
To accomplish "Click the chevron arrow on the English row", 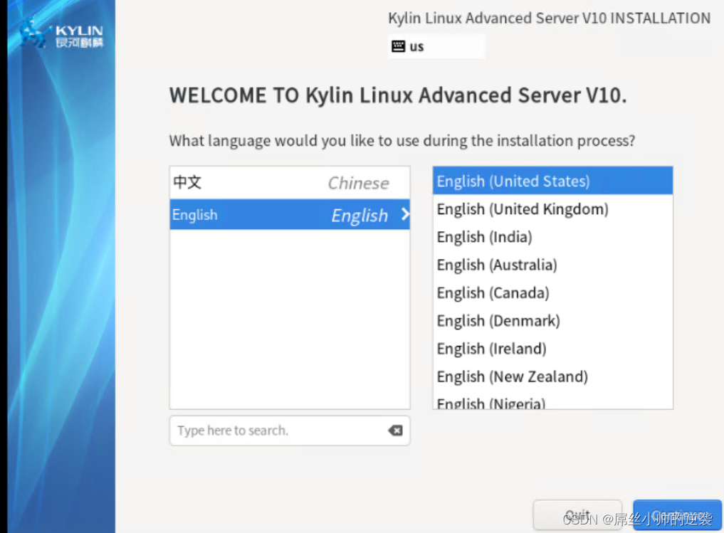I will (405, 214).
